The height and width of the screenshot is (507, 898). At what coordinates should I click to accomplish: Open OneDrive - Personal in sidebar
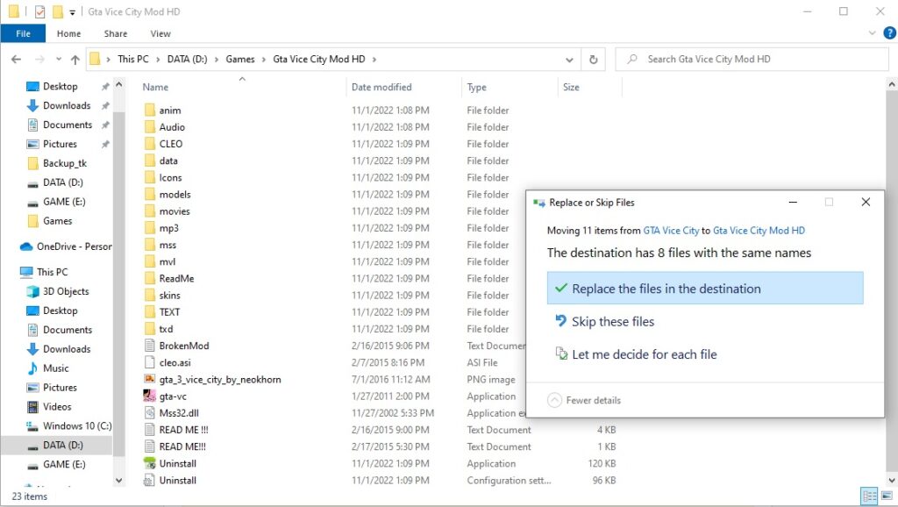66,246
